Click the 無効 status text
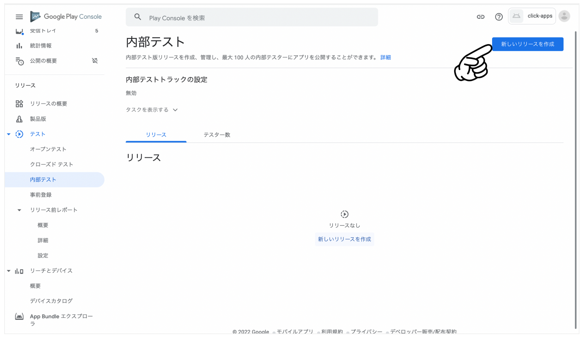The height and width of the screenshot is (339, 583). [x=131, y=93]
